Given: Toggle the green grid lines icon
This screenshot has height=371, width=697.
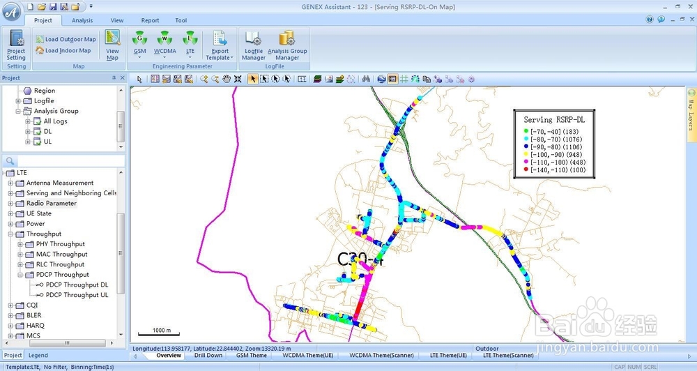Looking at the screenshot, I should (404, 79).
